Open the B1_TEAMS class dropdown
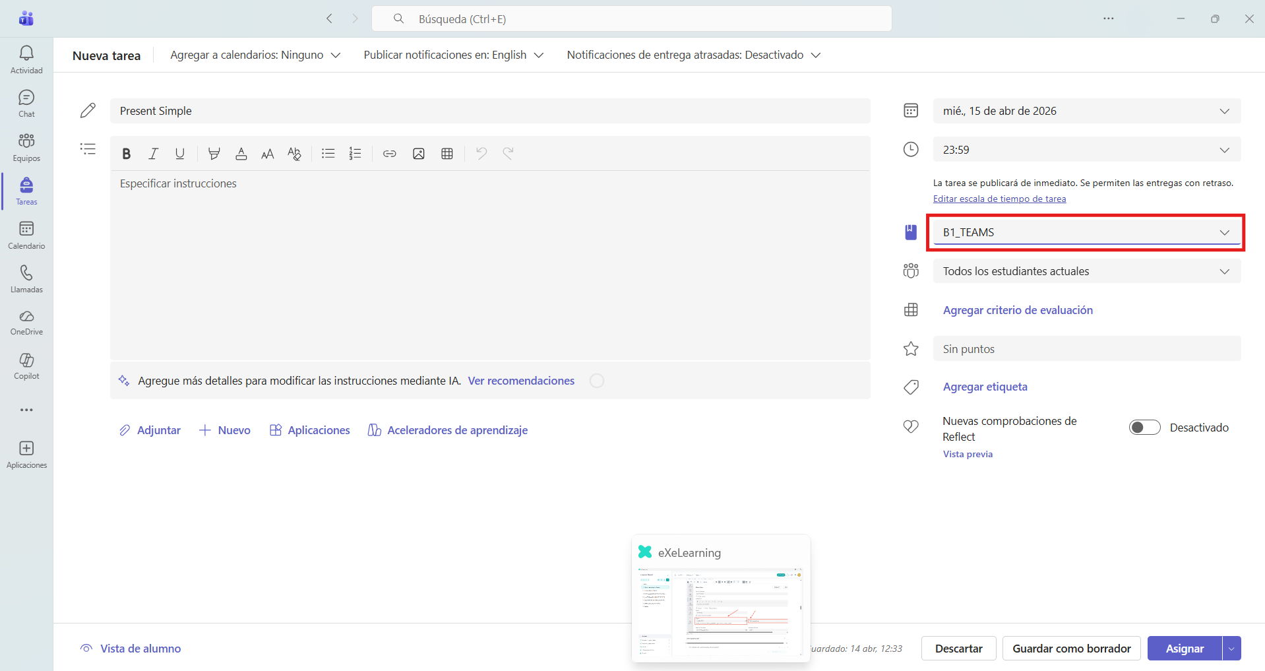This screenshot has height=671, width=1265. (1087, 232)
